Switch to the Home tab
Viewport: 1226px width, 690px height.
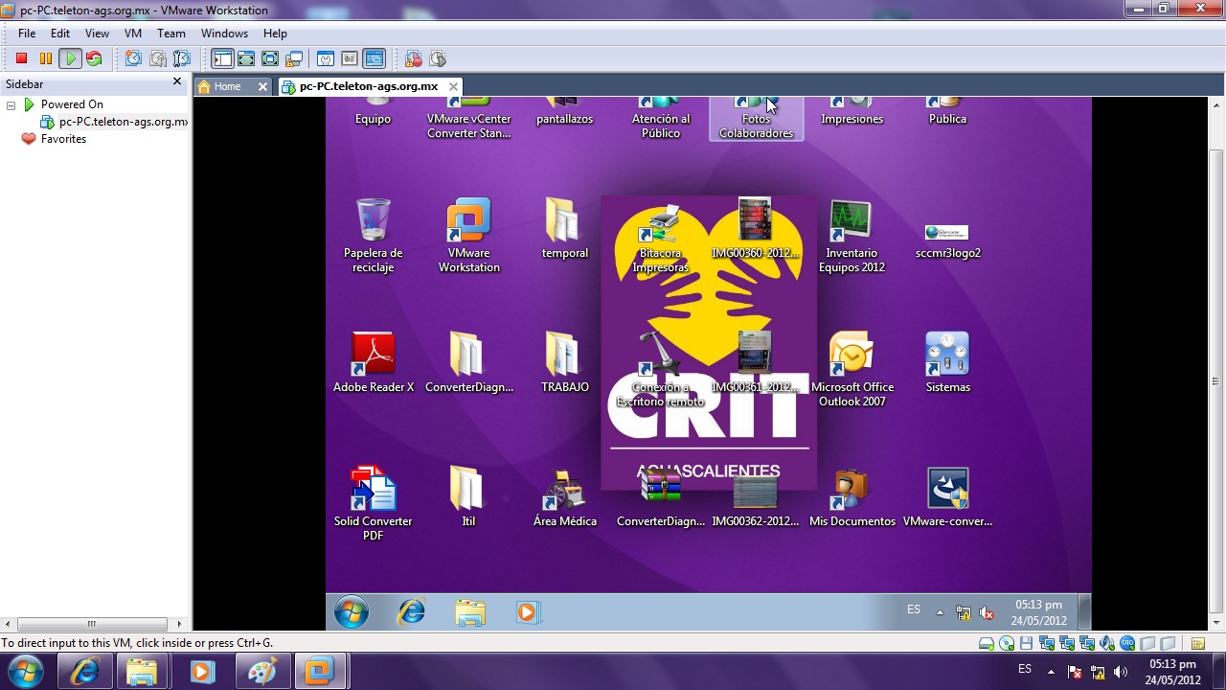point(227,86)
